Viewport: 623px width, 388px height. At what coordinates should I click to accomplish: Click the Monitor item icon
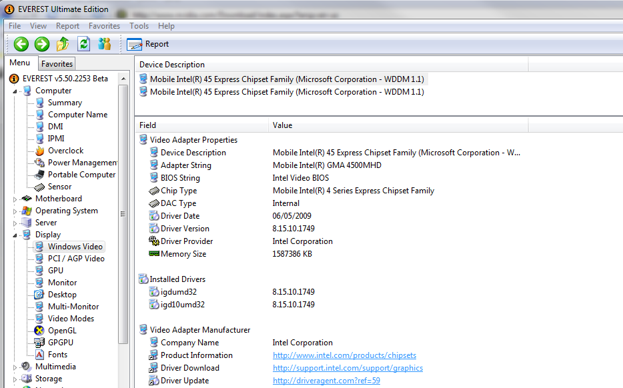pyautogui.click(x=39, y=283)
